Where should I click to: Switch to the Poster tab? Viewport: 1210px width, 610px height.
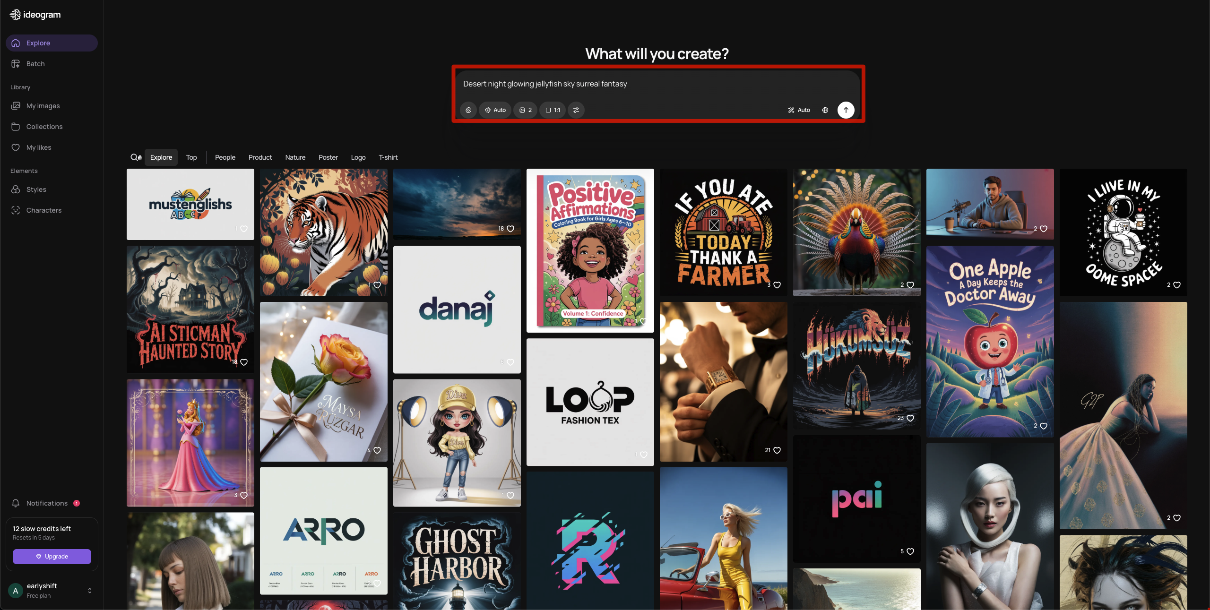328,157
